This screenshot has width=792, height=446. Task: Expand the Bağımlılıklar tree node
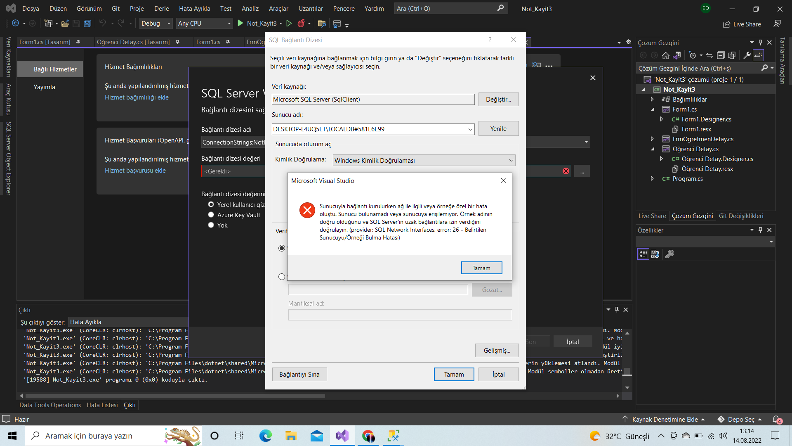652,99
